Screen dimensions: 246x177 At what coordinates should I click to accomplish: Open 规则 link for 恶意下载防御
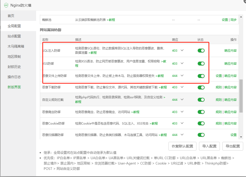[219, 87]
